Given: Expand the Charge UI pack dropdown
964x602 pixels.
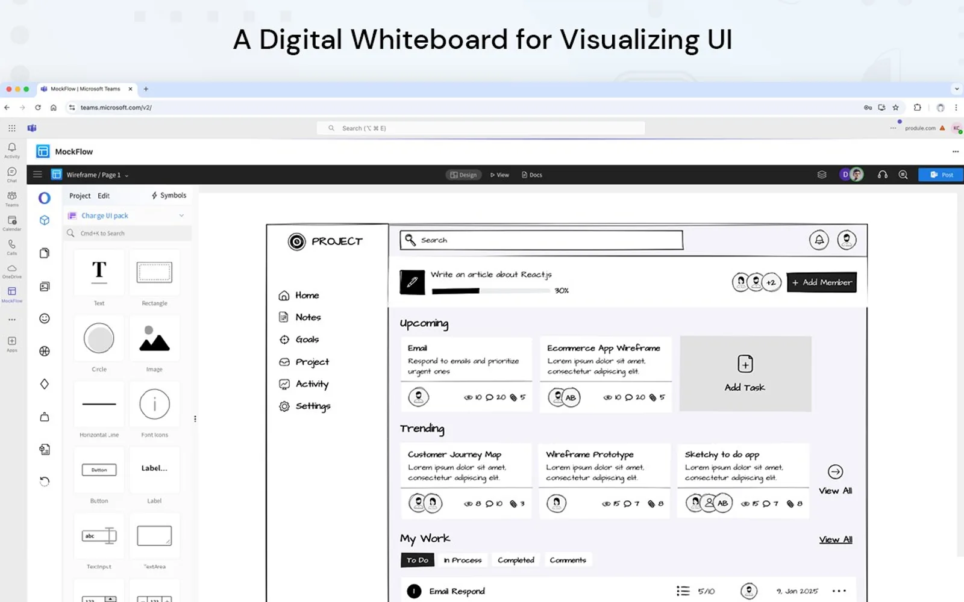Looking at the screenshot, I should (x=181, y=216).
